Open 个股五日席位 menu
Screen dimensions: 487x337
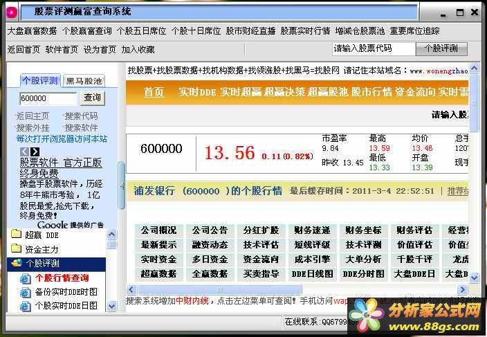[x=141, y=31]
